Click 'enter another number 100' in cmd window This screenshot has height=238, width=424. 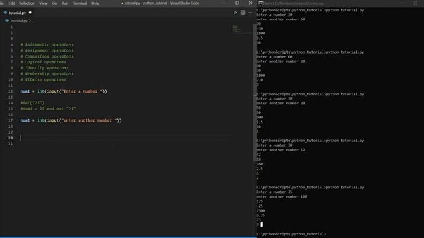click(x=282, y=197)
